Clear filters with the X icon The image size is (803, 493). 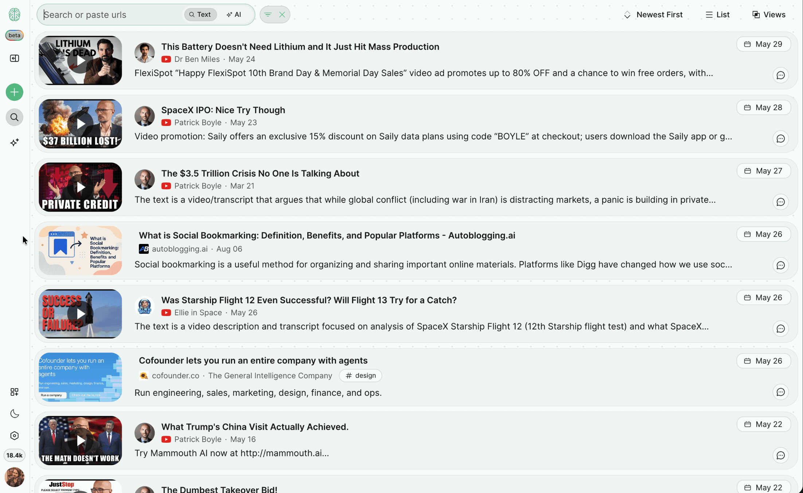(282, 15)
